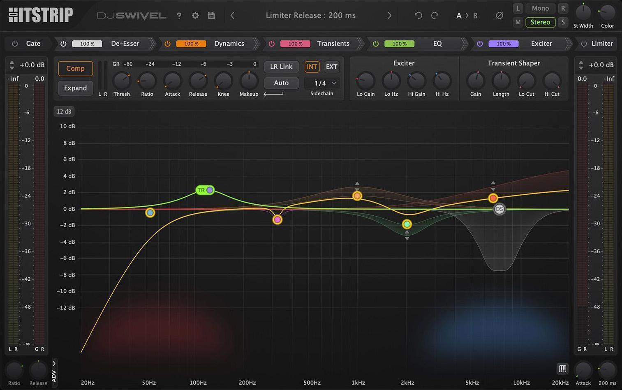The width and height of the screenshot is (622, 390).
Task: Click the global bypass circle icon
Action: click(x=499, y=15)
